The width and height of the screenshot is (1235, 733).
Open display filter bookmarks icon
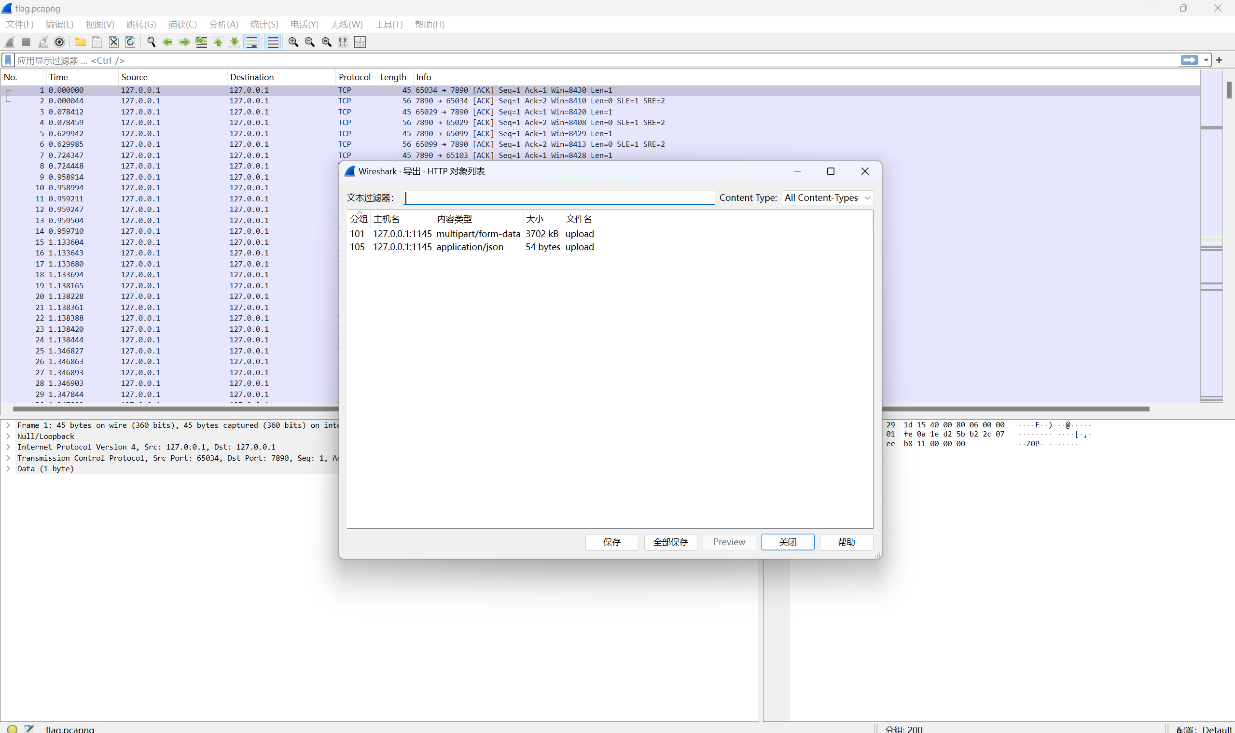pos(8,60)
